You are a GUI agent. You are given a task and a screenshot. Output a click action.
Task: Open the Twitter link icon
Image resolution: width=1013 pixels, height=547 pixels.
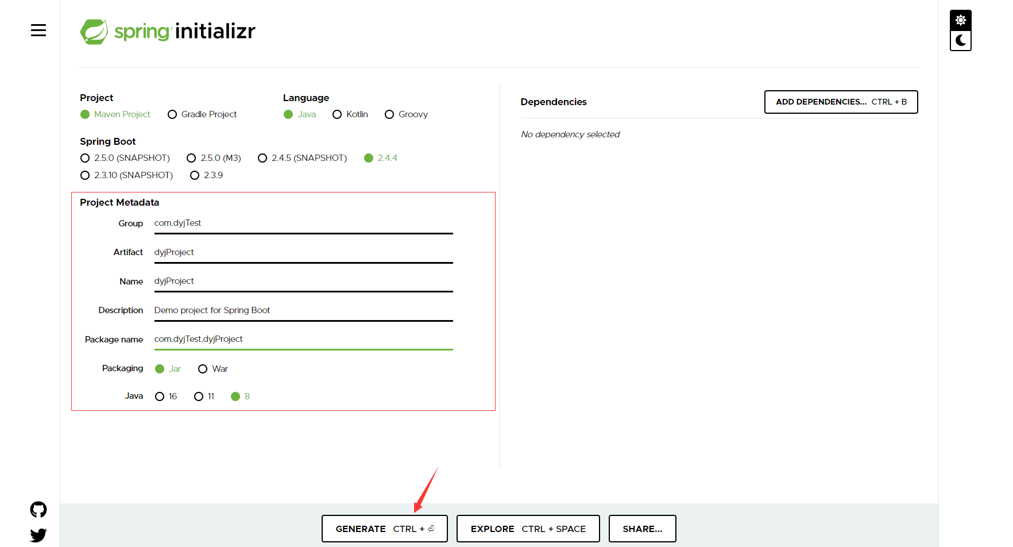[x=38, y=536]
